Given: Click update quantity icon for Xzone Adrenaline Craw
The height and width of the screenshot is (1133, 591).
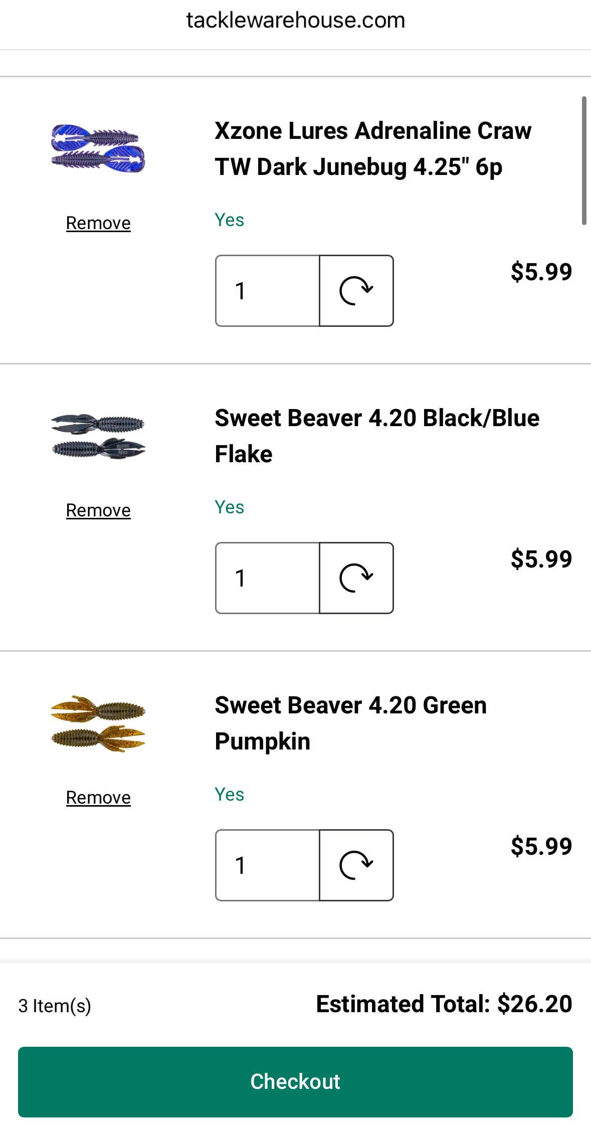Looking at the screenshot, I should pos(356,291).
